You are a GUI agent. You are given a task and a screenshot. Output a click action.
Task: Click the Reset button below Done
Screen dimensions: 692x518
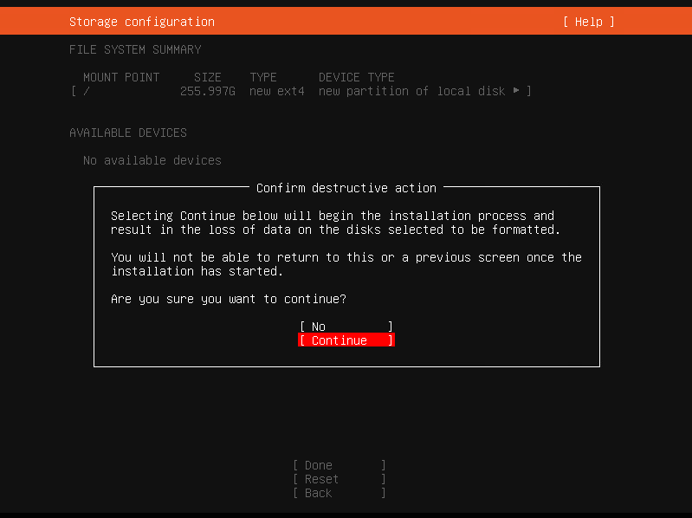point(340,479)
